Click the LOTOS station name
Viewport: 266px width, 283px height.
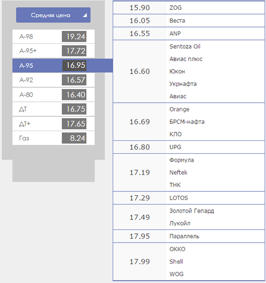pyautogui.click(x=178, y=198)
